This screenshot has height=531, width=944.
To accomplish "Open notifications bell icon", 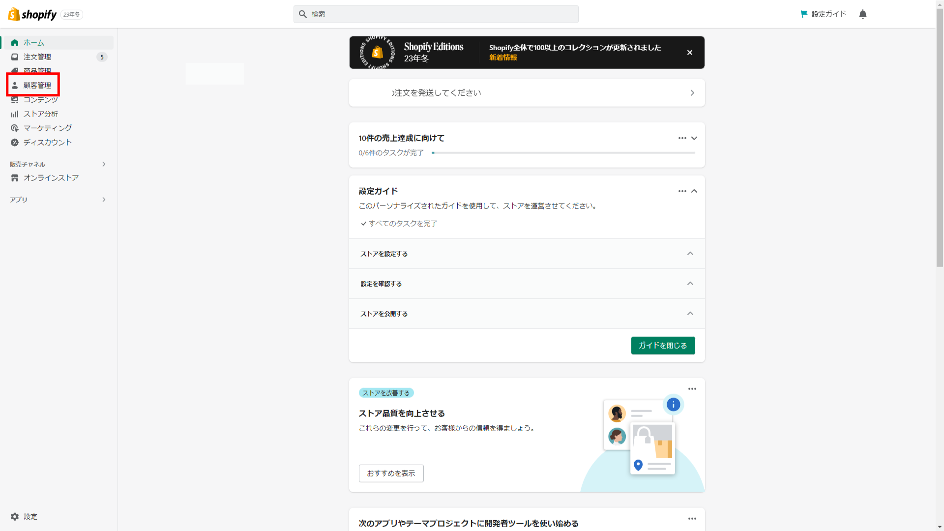I will coord(862,14).
